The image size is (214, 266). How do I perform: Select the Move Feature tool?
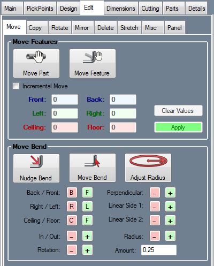coord(93,64)
